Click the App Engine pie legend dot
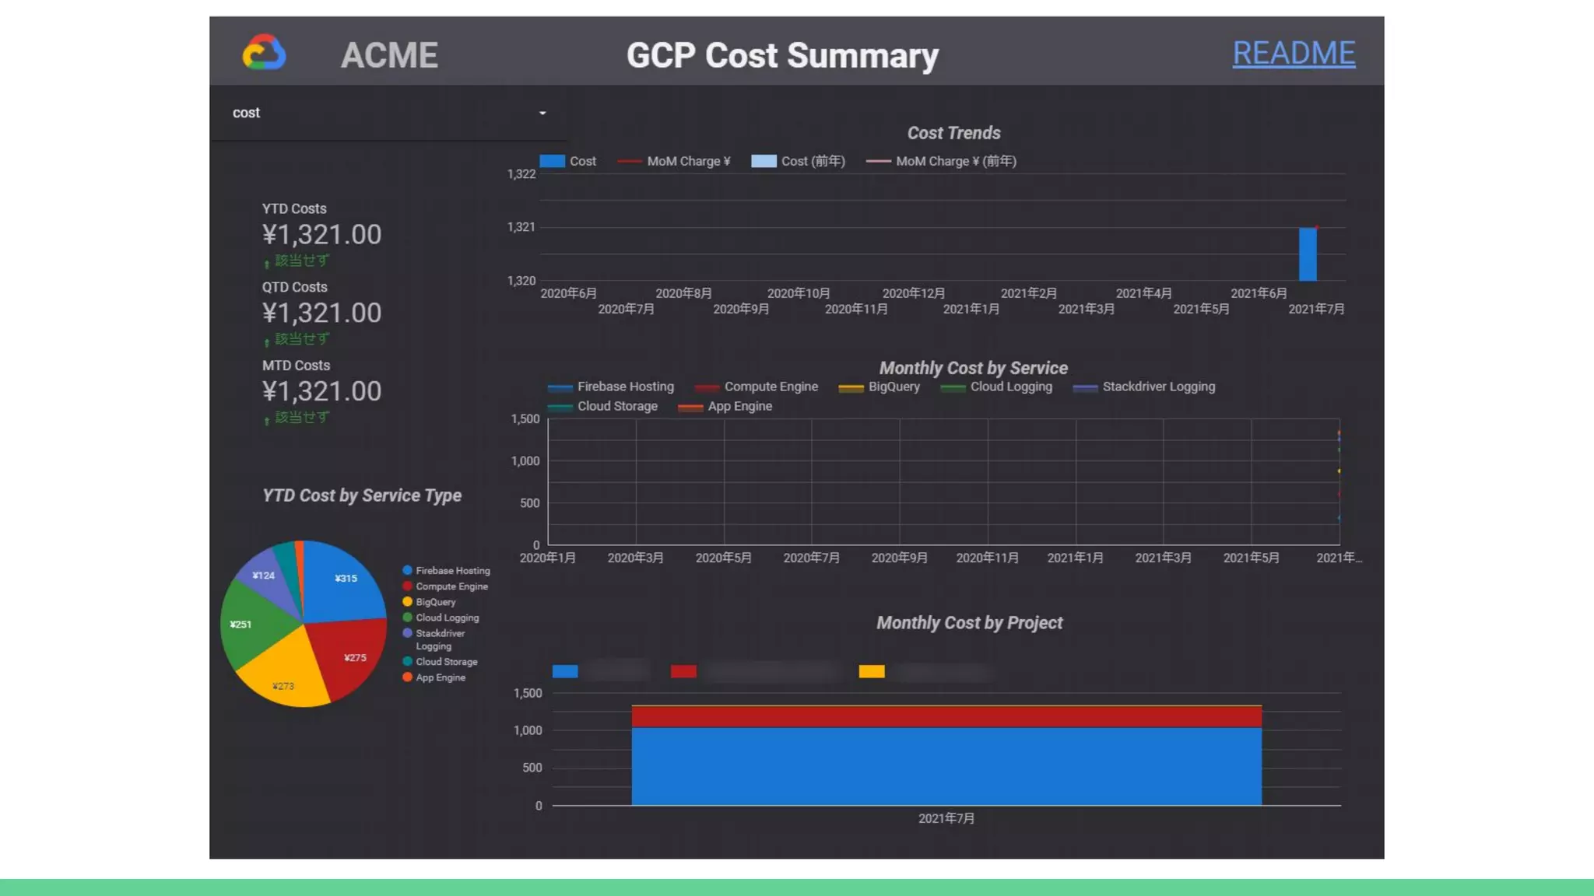 pyautogui.click(x=407, y=677)
